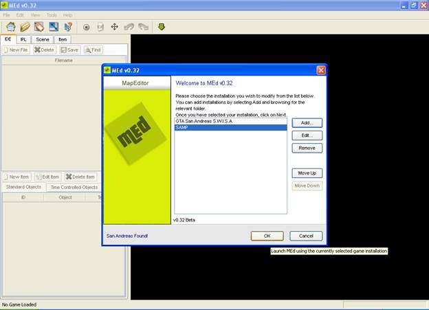Click the Delete button in the IDE panel
The width and height of the screenshot is (429, 310).
(x=44, y=49)
